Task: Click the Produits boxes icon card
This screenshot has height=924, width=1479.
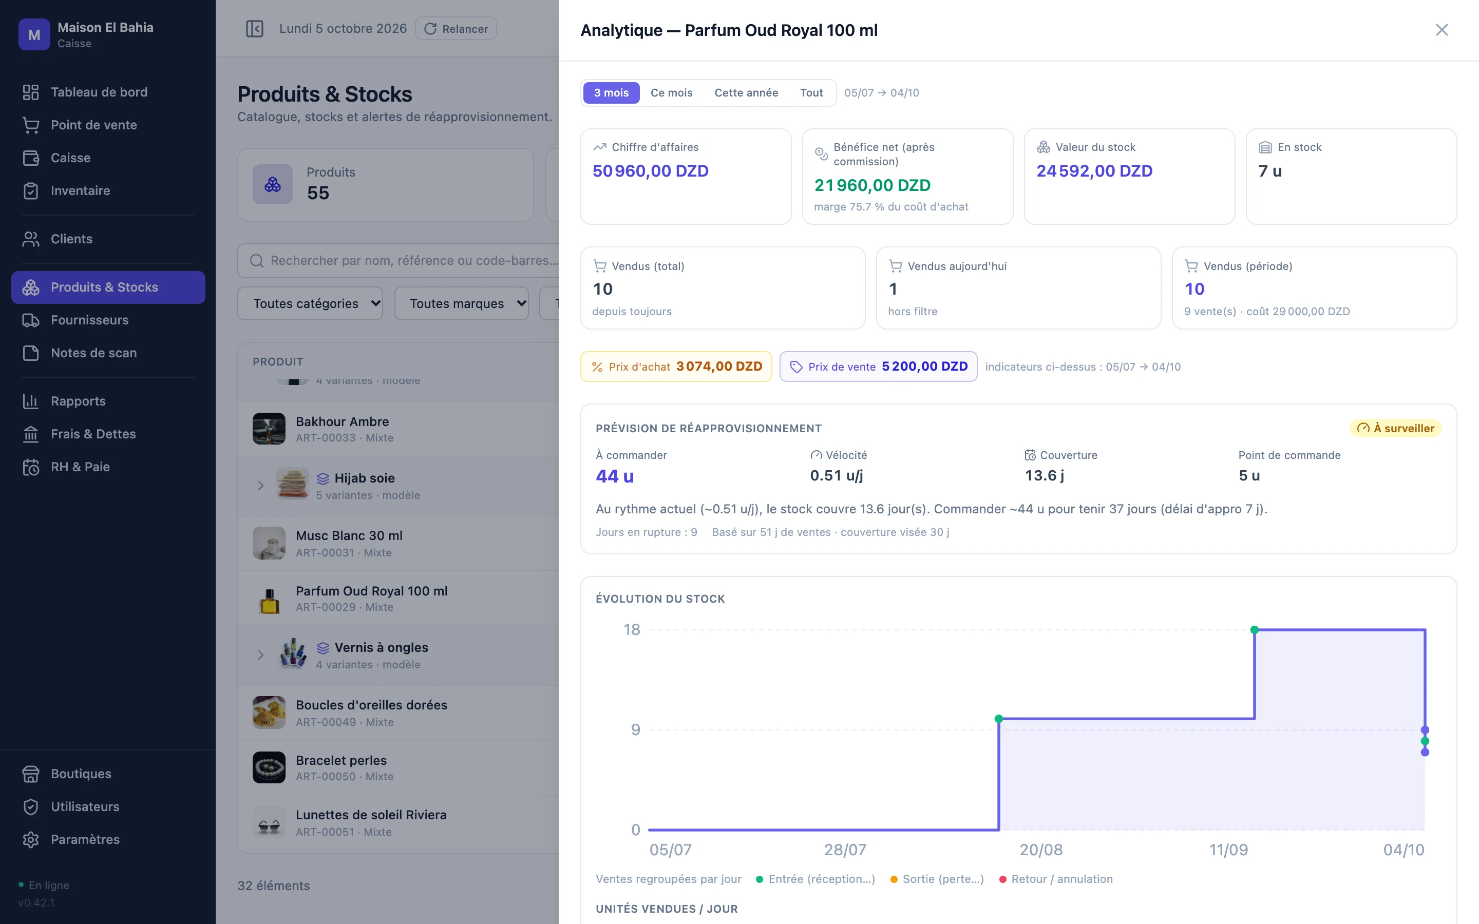Action: click(273, 184)
